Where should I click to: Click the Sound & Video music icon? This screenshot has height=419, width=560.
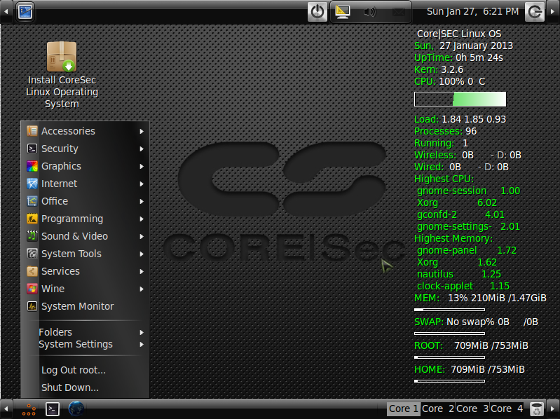[32, 236]
